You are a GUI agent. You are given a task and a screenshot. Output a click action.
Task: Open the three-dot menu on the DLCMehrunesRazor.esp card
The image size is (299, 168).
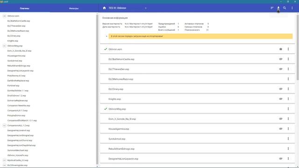pos(288,79)
